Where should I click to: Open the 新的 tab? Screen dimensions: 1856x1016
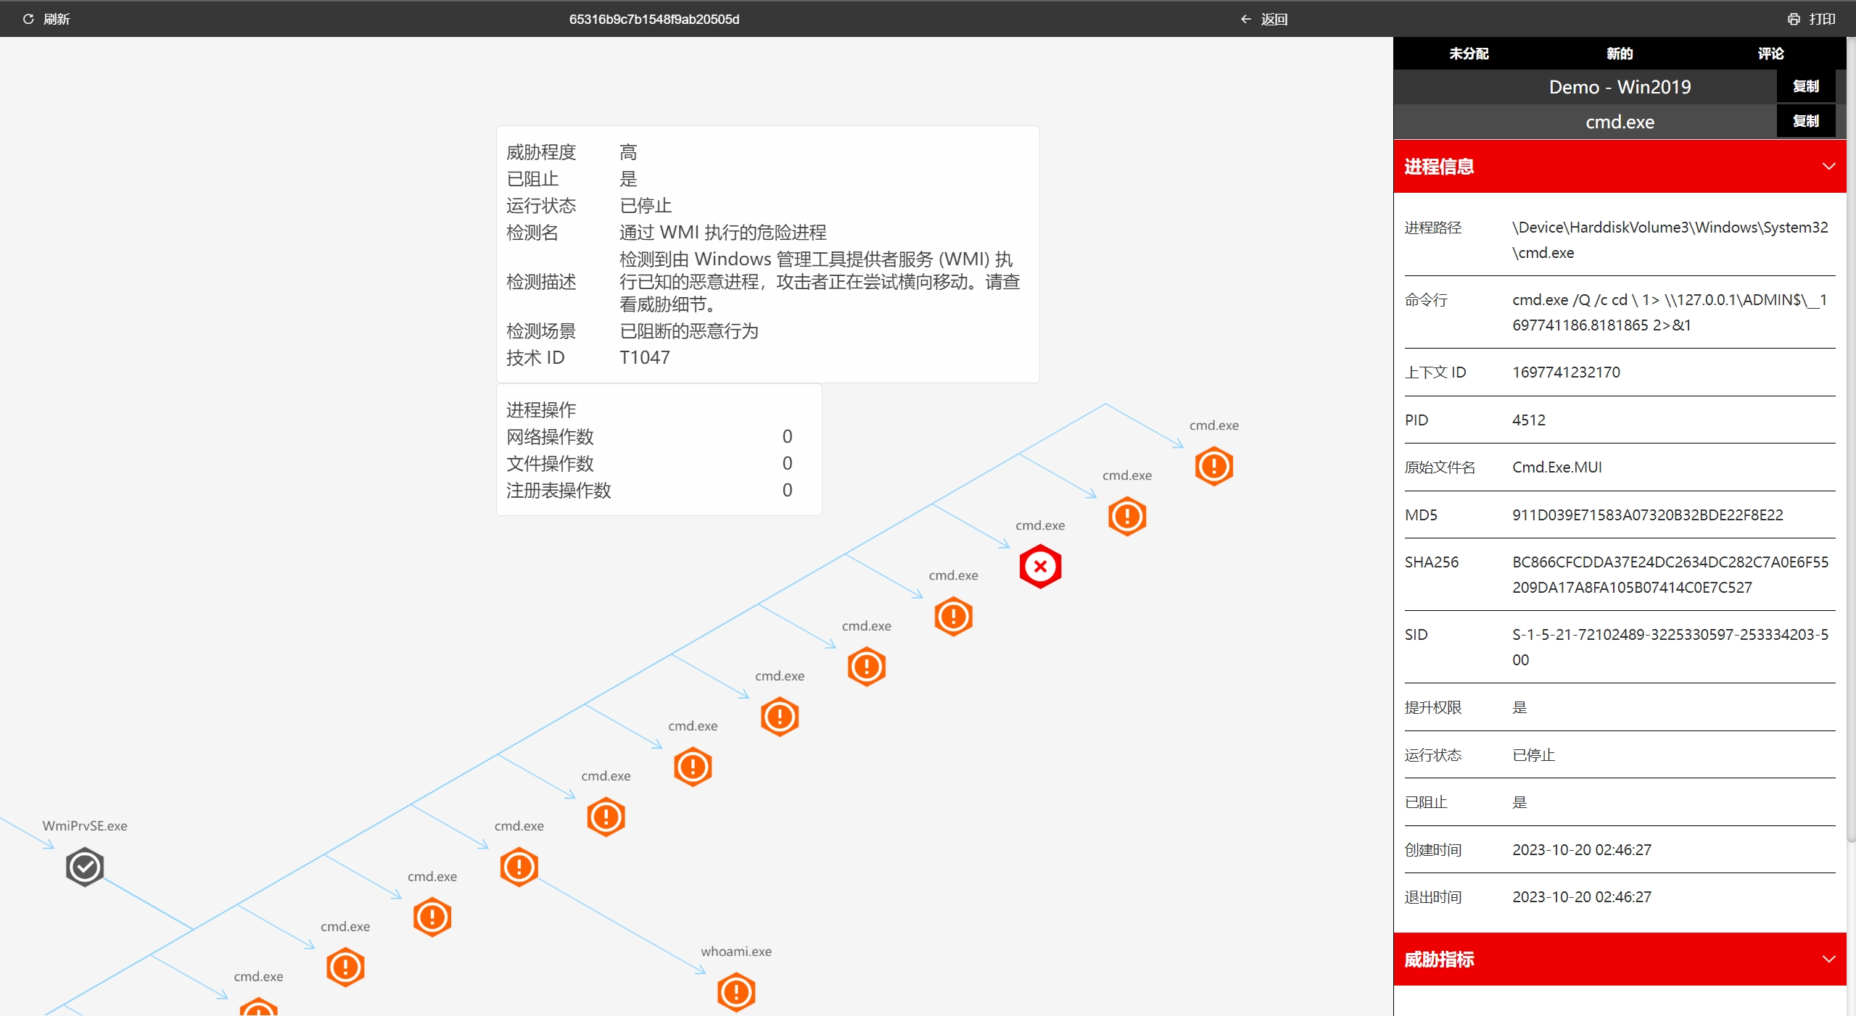click(1619, 54)
